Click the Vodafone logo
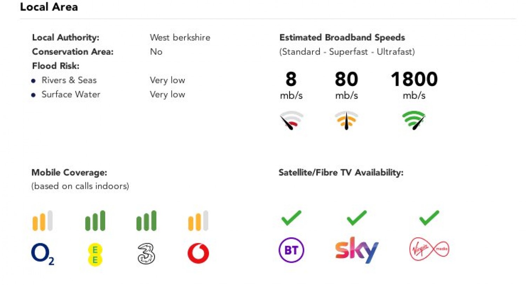Screen dimensions: 526x285 coord(198,253)
